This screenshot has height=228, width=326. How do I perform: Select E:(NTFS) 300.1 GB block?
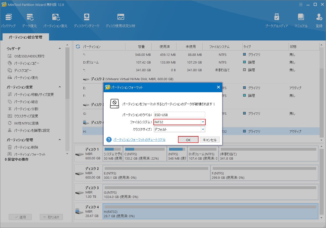click(156, 172)
